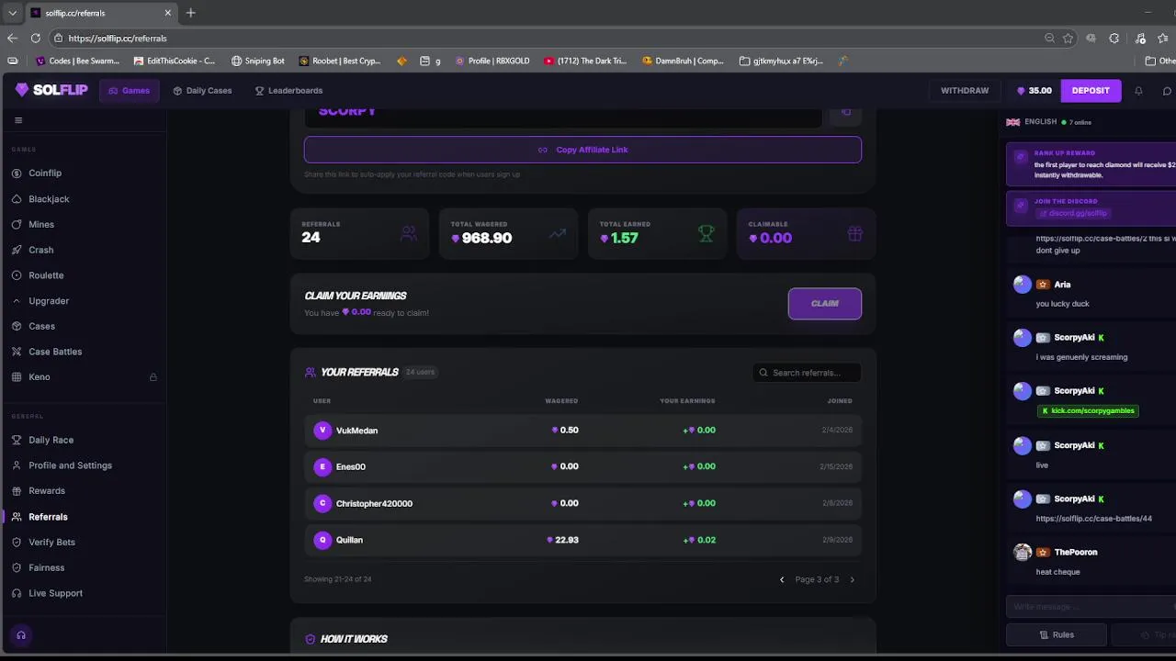Open the Blackjack game
The height and width of the screenshot is (661, 1176).
click(x=49, y=198)
